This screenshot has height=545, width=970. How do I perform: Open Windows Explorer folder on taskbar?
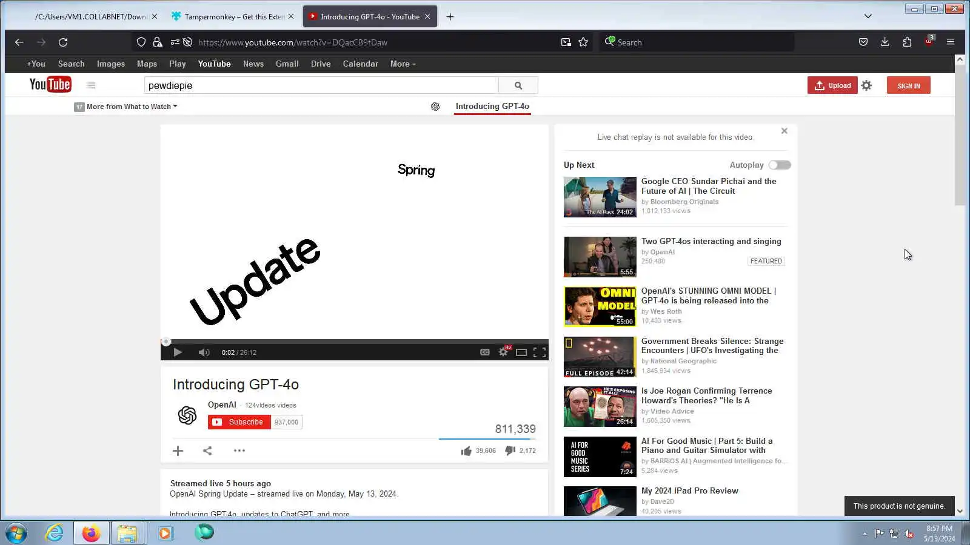tap(127, 533)
